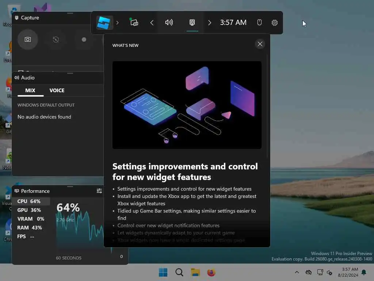Click 'No audio devices found' text
Image resolution: width=374 pixels, height=281 pixels.
click(x=44, y=117)
